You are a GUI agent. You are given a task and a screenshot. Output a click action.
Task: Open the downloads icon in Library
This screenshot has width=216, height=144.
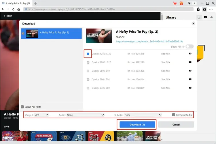coord(199,17)
